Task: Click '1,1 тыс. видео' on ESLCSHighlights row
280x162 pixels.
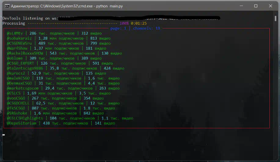Action: [117, 118]
